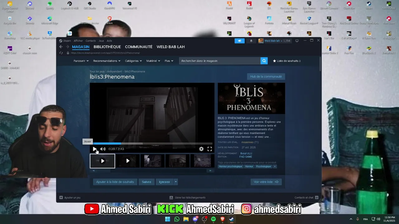Click the Ignorer button

click(x=164, y=182)
